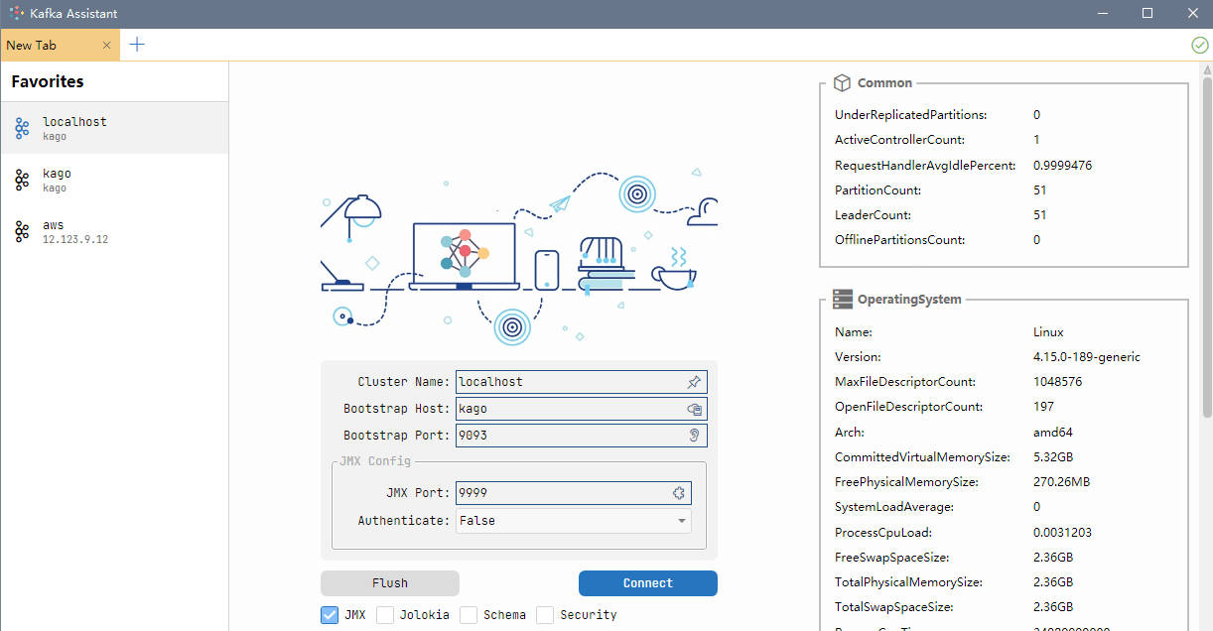The width and height of the screenshot is (1213, 631).
Task: Click the OperatingSystem section server icon
Action: [x=842, y=300]
